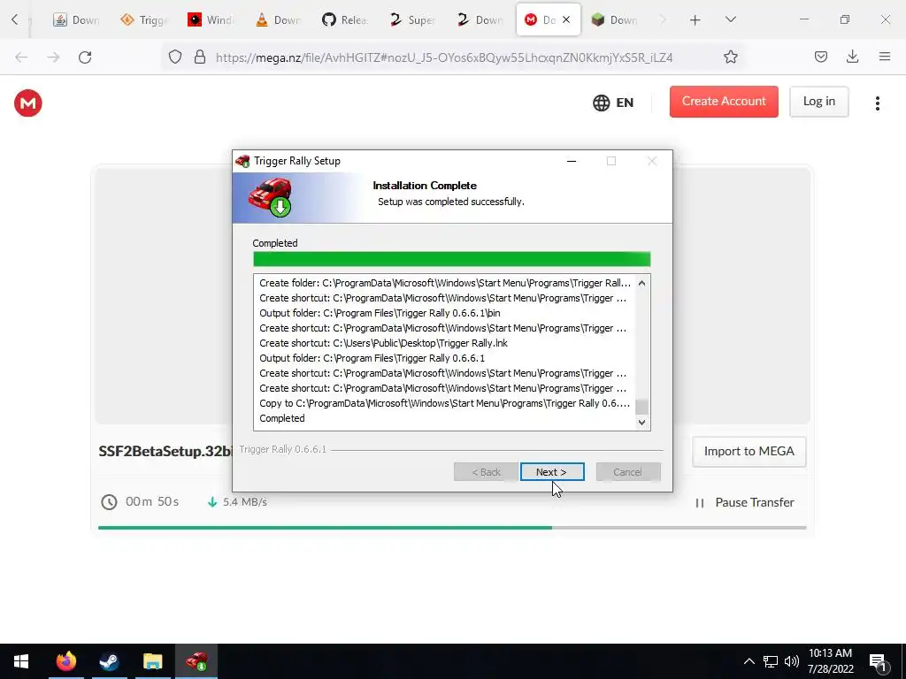Open the Windows Start menu
This screenshot has height=679, width=906.
tap(21, 661)
